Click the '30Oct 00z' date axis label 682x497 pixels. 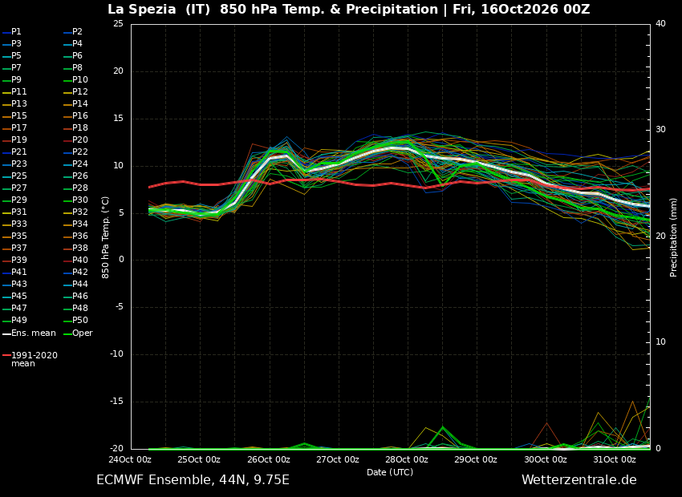click(546, 459)
